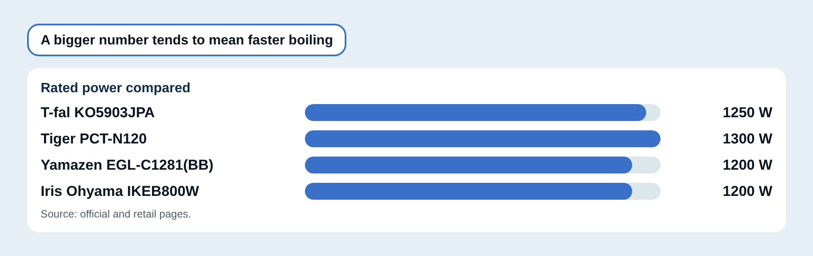Viewport: 813px width, 256px height.
Task: Click the 1250 W value
Action: point(747,113)
